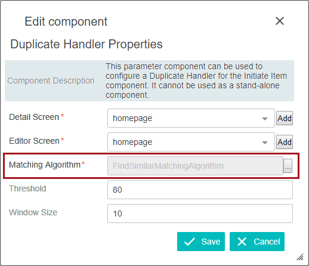Click the Component Description text
The image size is (309, 266).
click(51, 81)
